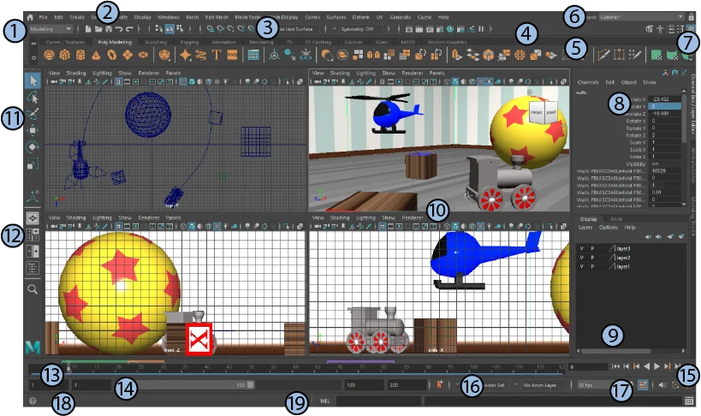Click the play forward button
This screenshot has height=416, width=701.
656,366
